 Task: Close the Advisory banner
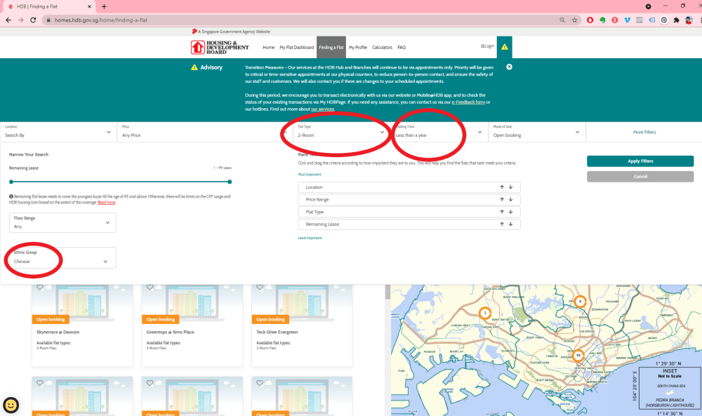pos(509,67)
